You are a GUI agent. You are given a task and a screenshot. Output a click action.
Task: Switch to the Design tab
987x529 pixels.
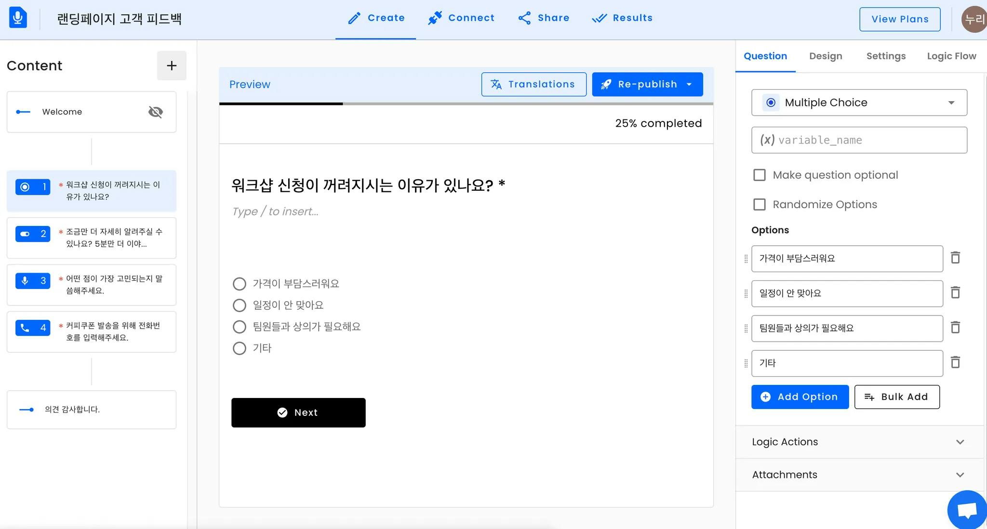click(x=826, y=56)
